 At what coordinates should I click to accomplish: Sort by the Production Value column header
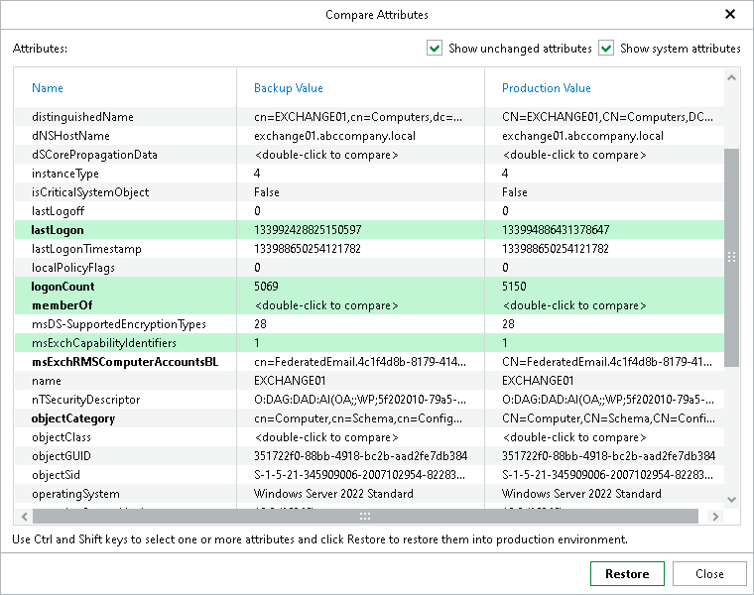[546, 88]
